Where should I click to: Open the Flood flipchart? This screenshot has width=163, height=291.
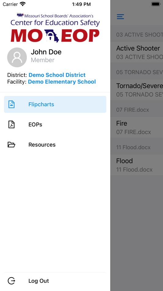[x=136, y=165]
